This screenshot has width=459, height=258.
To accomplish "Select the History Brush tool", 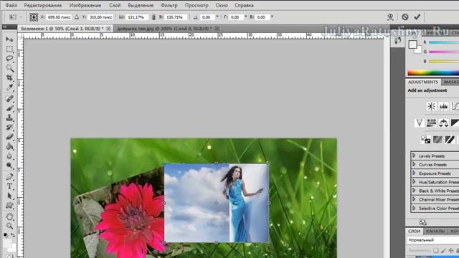I will tap(9, 128).
